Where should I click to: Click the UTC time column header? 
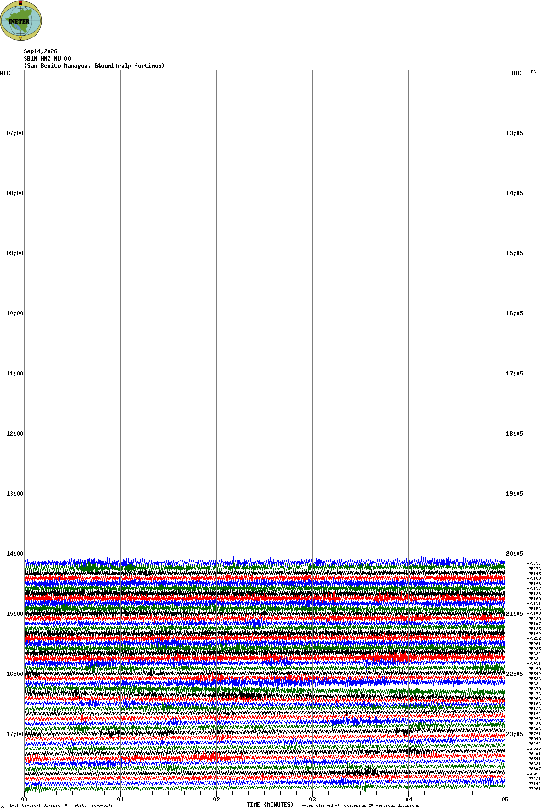[x=517, y=73]
